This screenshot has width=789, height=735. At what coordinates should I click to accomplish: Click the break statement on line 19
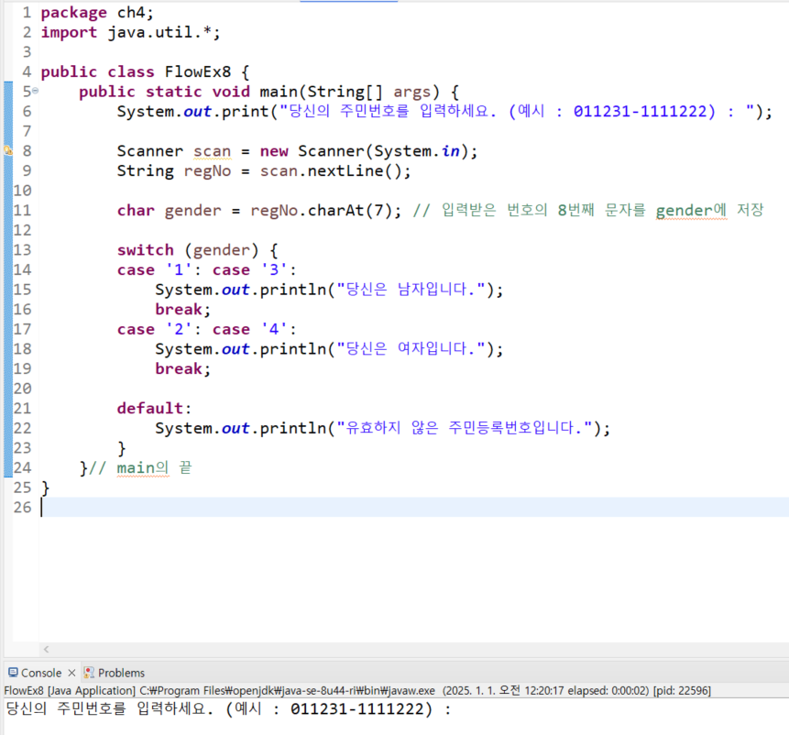182,368
